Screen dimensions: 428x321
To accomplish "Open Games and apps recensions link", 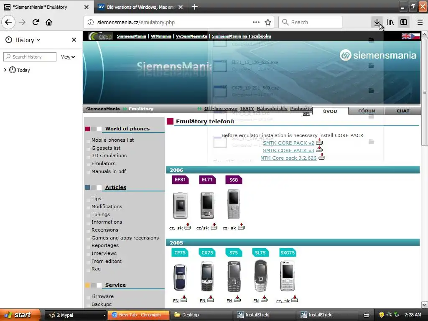I will point(125,238).
